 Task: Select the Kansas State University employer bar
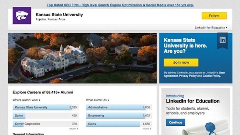click(x=46, y=107)
